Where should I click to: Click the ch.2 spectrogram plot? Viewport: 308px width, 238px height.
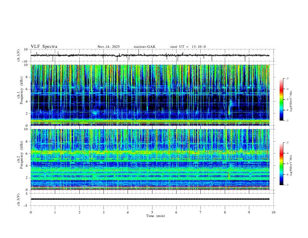150,159
